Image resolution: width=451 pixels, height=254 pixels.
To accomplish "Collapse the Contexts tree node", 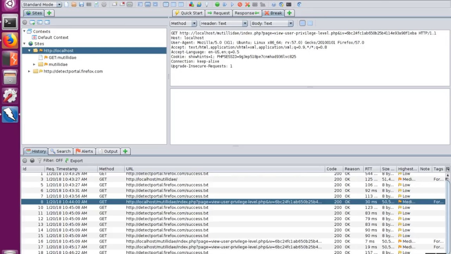I will [x=24, y=31].
